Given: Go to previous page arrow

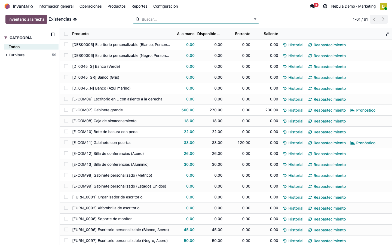Looking at the screenshot, I should click(374, 19).
